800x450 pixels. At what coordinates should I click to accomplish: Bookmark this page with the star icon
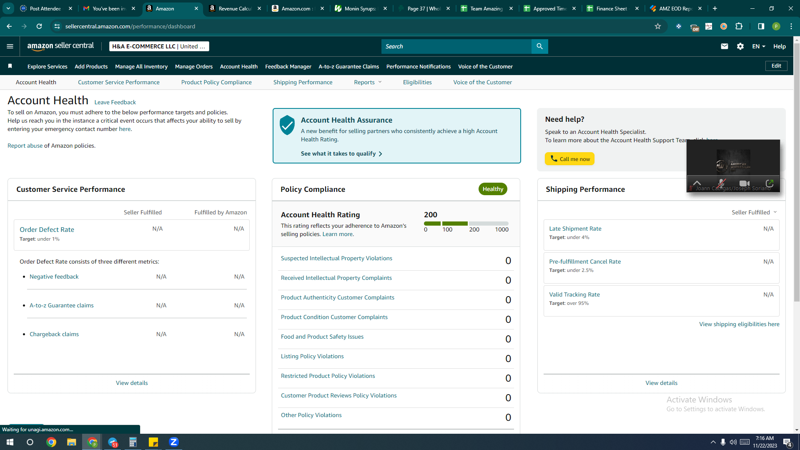(658, 26)
